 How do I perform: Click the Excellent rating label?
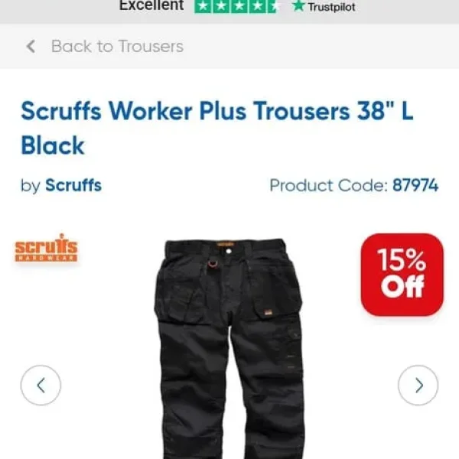(x=151, y=5)
